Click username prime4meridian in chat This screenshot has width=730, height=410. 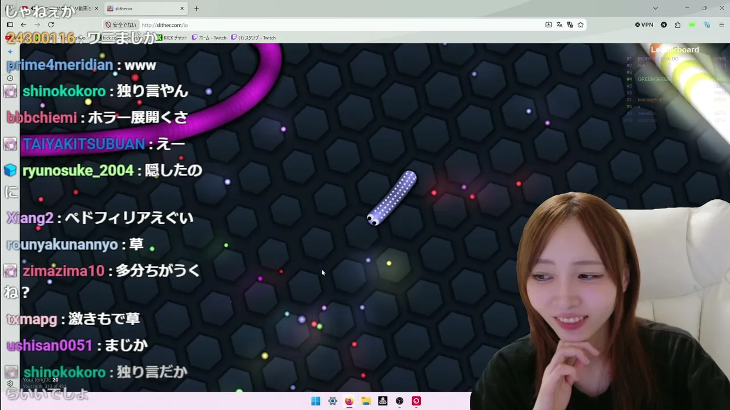click(60, 65)
